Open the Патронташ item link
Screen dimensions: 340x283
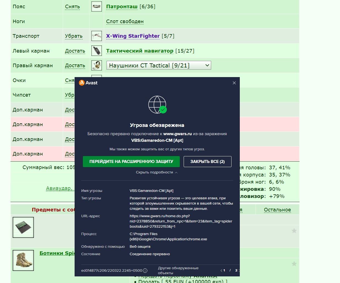click(122, 6)
